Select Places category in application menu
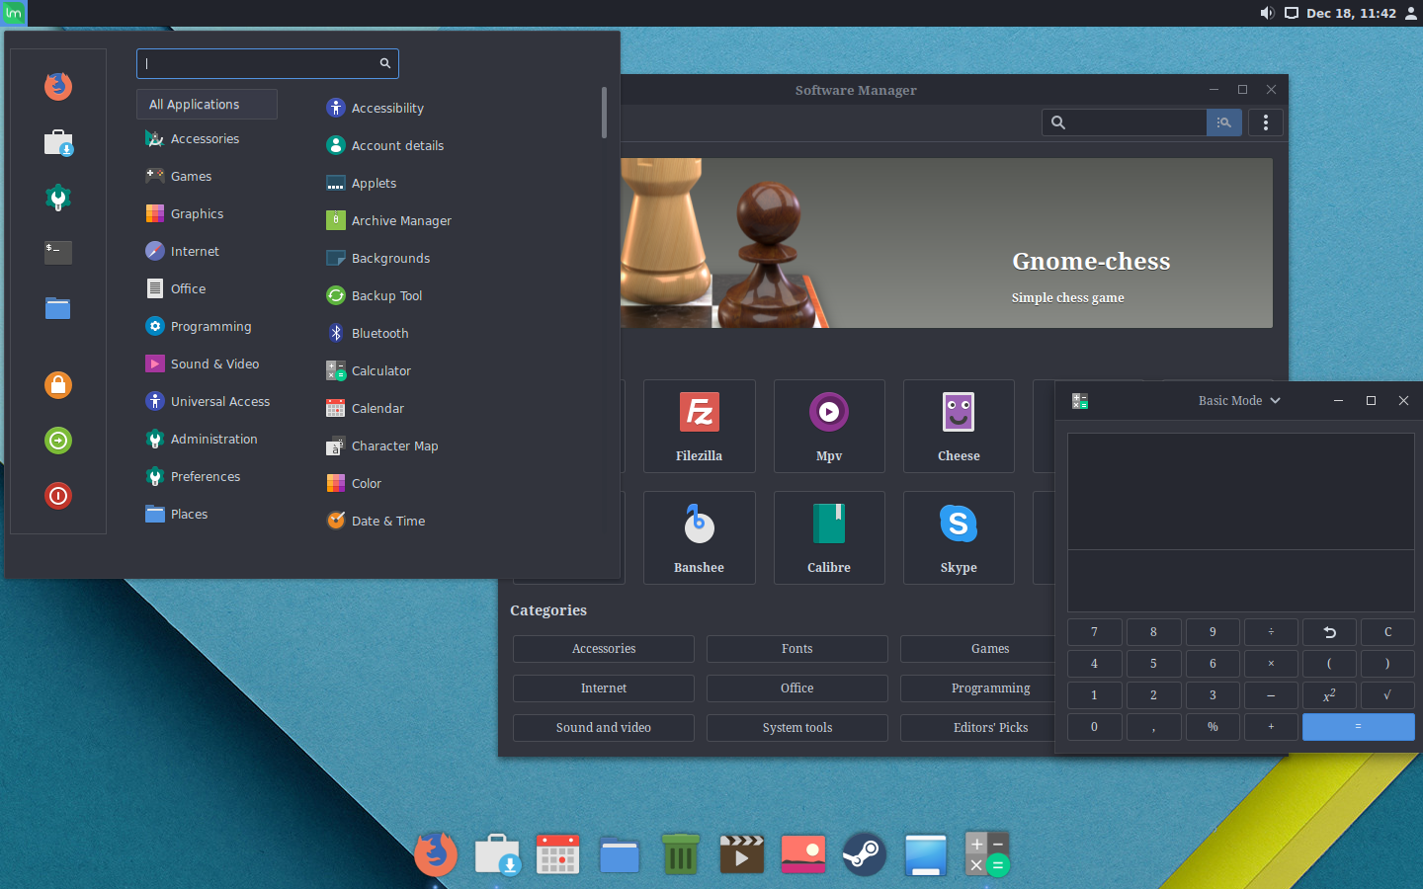 click(207, 515)
